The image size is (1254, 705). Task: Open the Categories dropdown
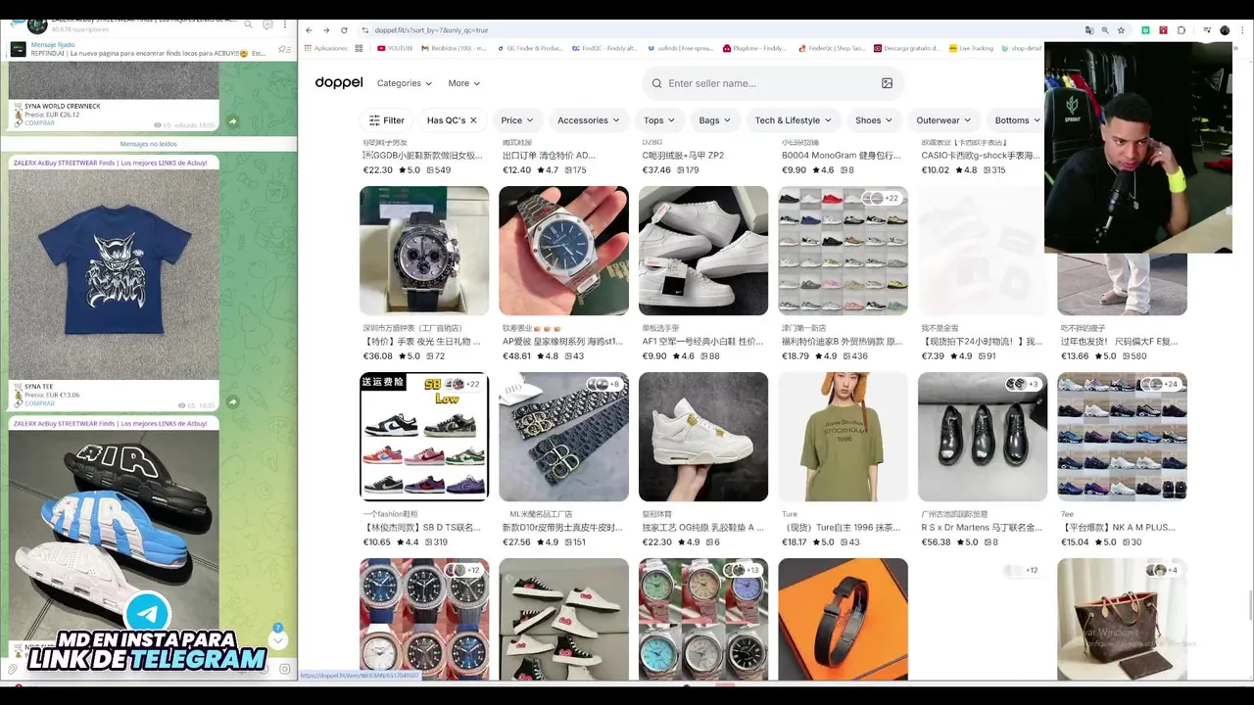[405, 83]
